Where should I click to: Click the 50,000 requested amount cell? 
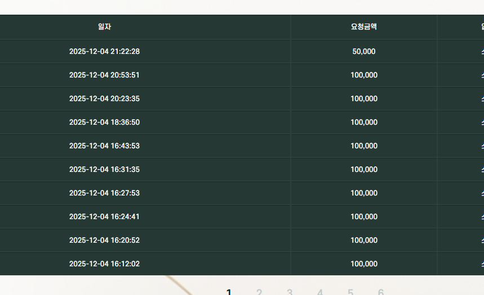[363, 52]
